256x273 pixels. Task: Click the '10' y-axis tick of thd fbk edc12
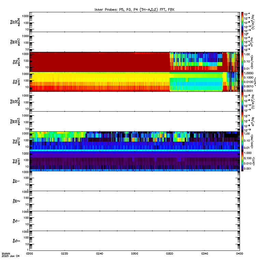click(27, 147)
